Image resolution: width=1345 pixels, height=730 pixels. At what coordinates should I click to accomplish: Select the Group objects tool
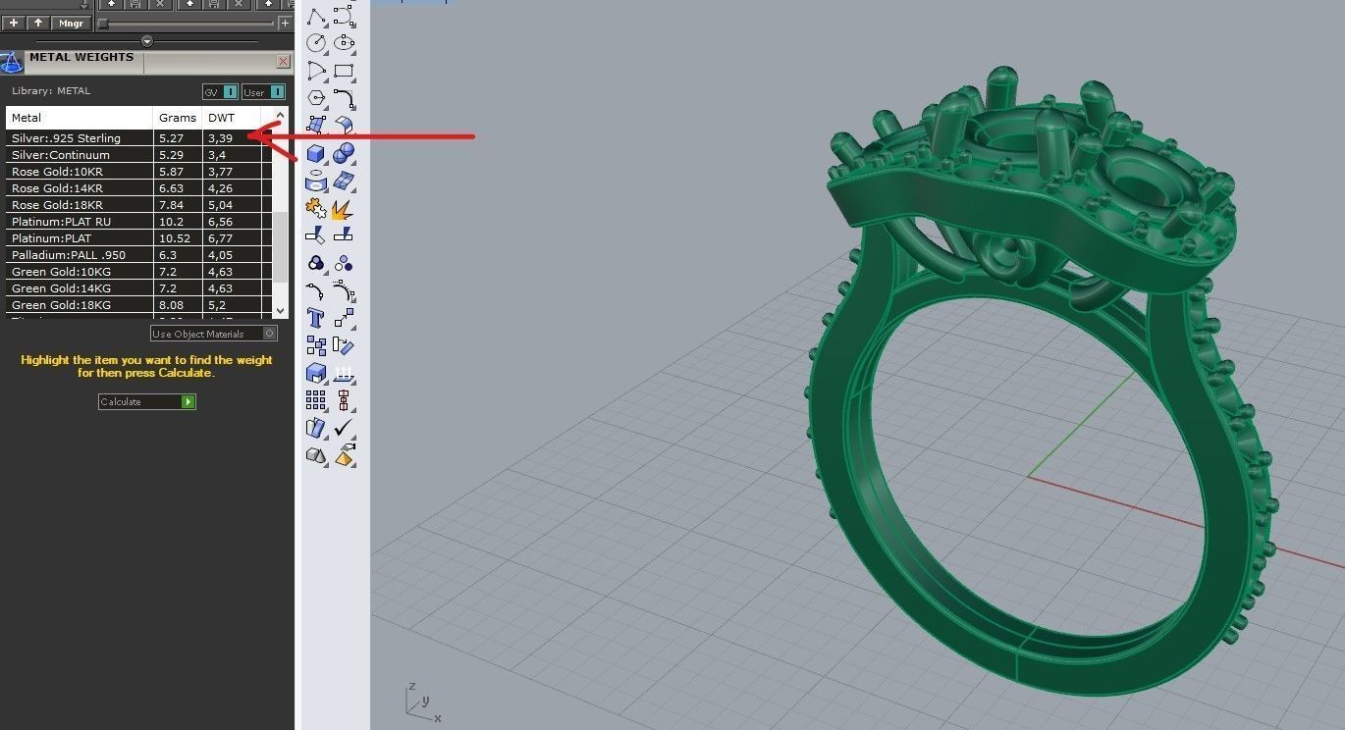(316, 264)
